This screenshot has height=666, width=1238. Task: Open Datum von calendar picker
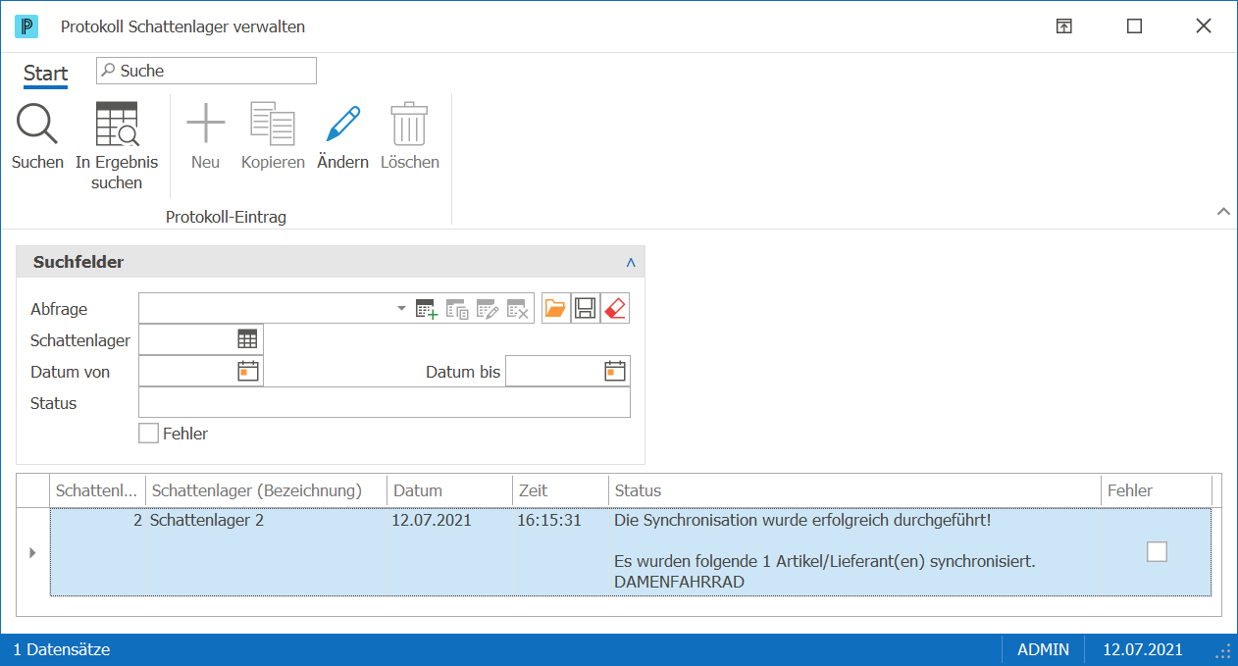(248, 371)
